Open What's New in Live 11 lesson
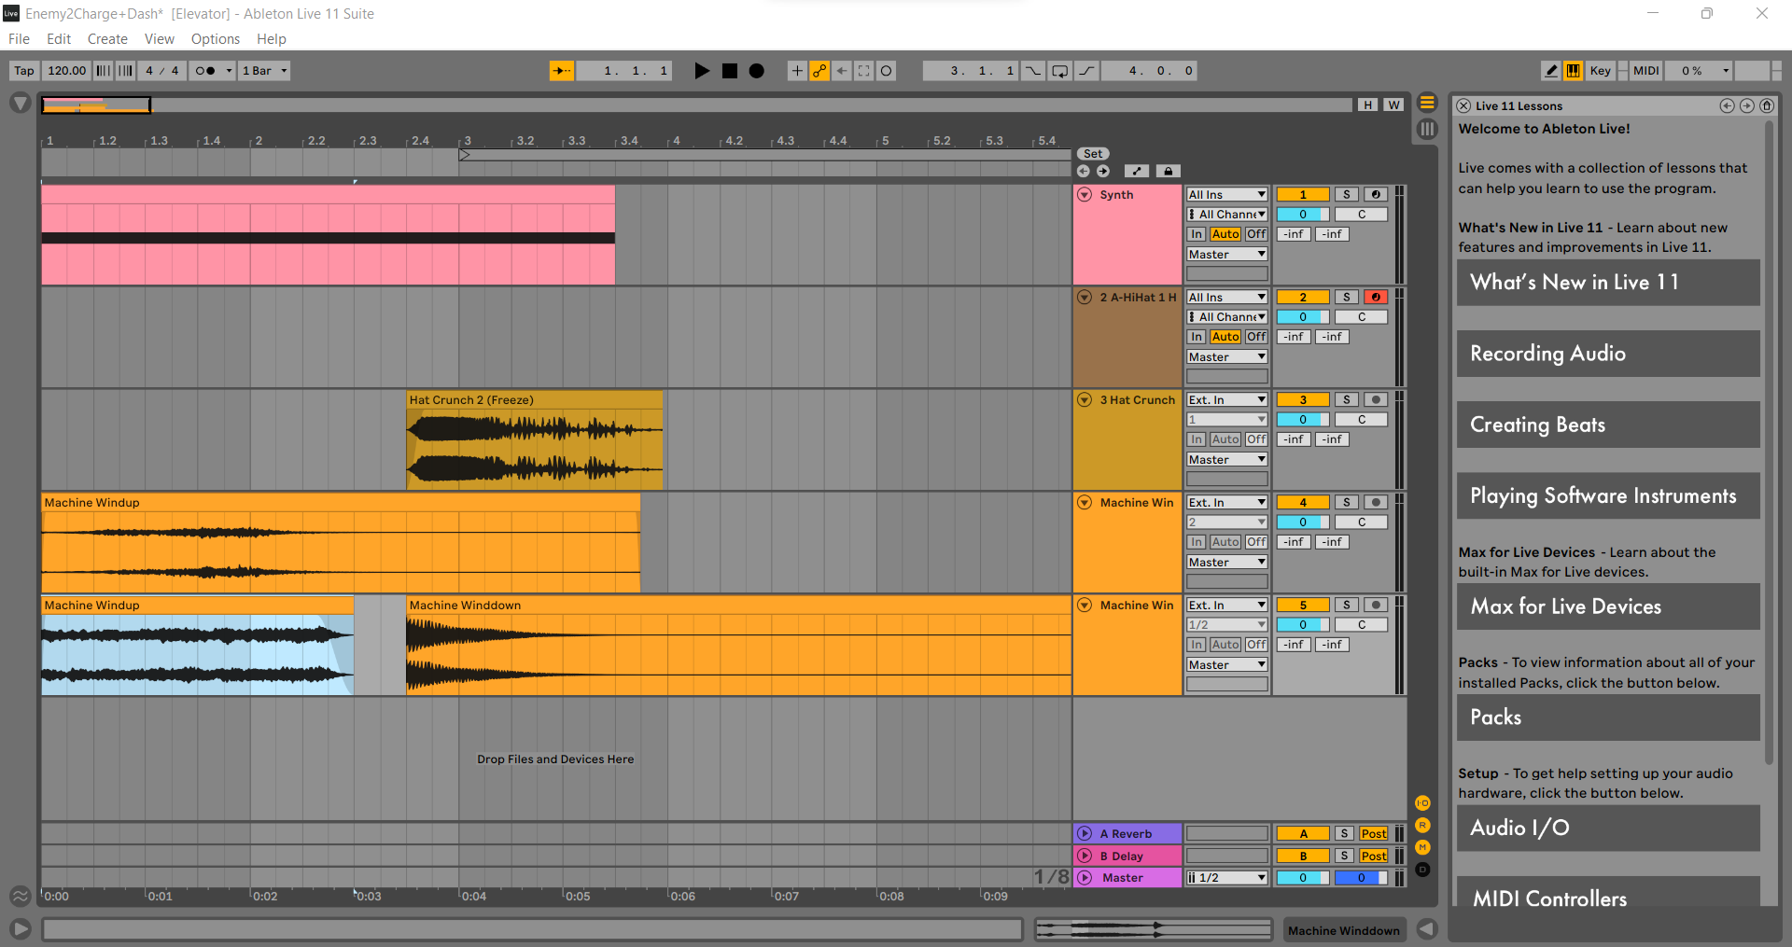The width and height of the screenshot is (1792, 947). coord(1608,283)
